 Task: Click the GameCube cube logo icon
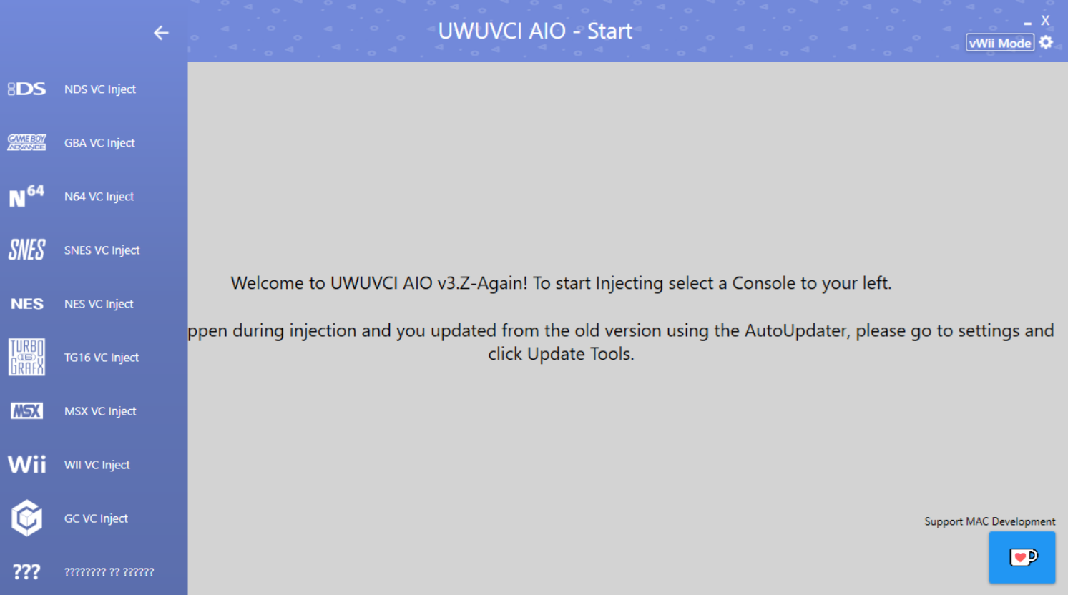[26, 518]
